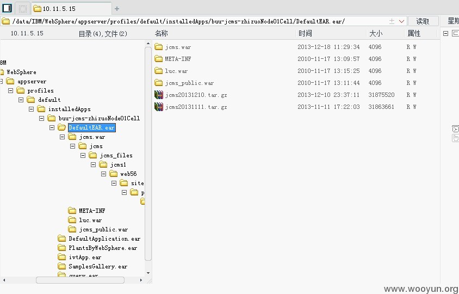This screenshot has height=294, width=459.
Task: Click the ivtApp.ear folder icon
Action: (x=62, y=257)
